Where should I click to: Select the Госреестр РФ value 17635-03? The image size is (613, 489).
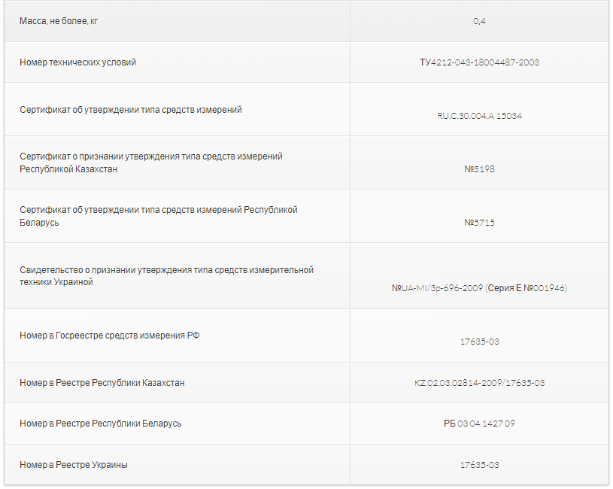pyautogui.click(x=479, y=342)
